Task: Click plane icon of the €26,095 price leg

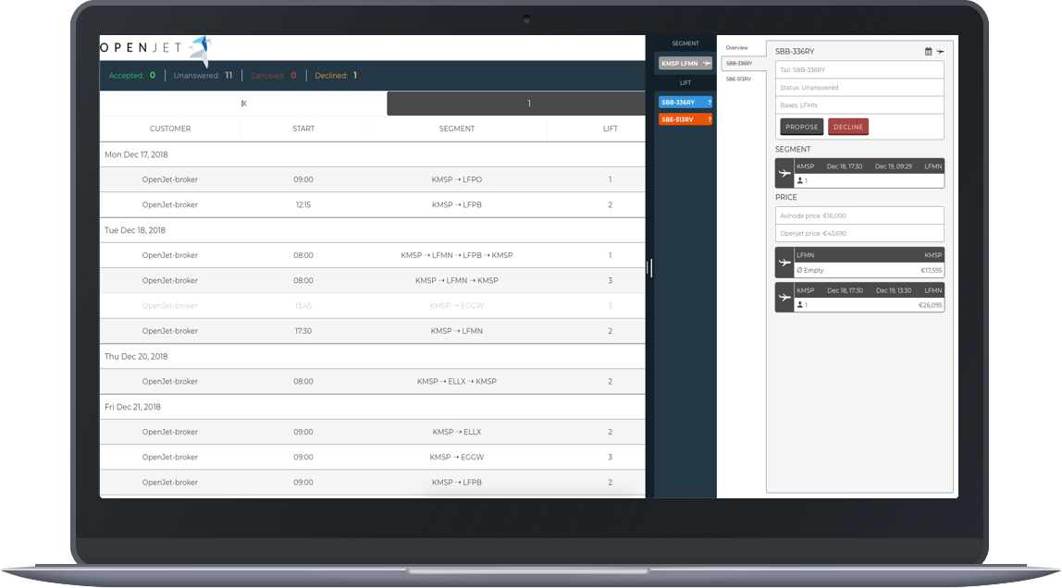Action: pyautogui.click(x=784, y=298)
